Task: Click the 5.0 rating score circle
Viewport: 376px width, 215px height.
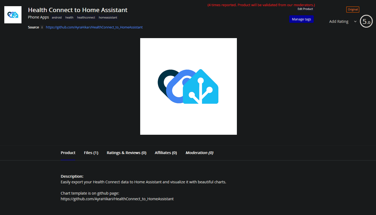Action: click(x=366, y=21)
